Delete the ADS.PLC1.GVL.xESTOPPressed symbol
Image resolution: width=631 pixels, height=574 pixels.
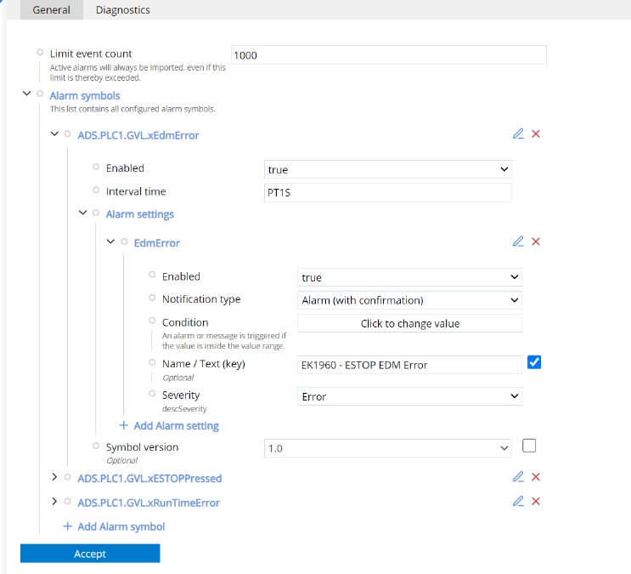(x=536, y=477)
